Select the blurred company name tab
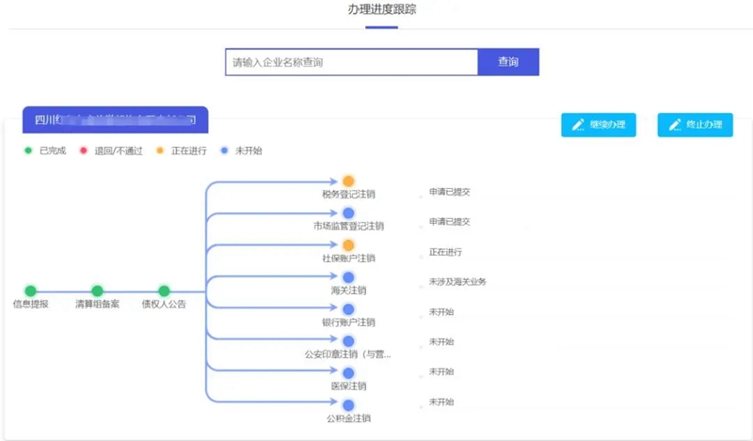Screen dimensions: 753x441 point(115,120)
